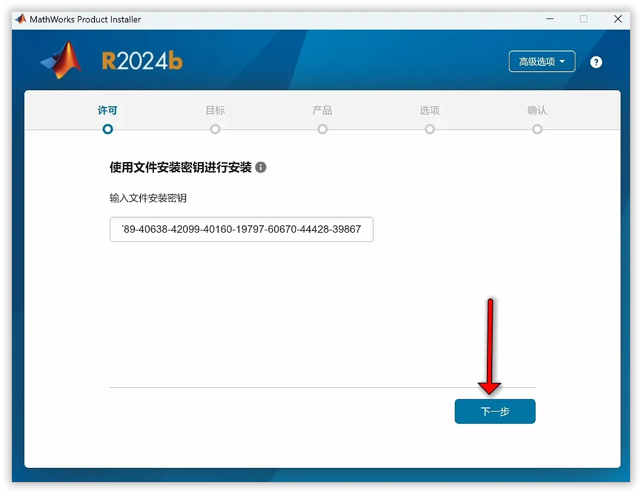This screenshot has width=642, height=494.
Task: Select the 产品 step tab
Action: (322, 110)
